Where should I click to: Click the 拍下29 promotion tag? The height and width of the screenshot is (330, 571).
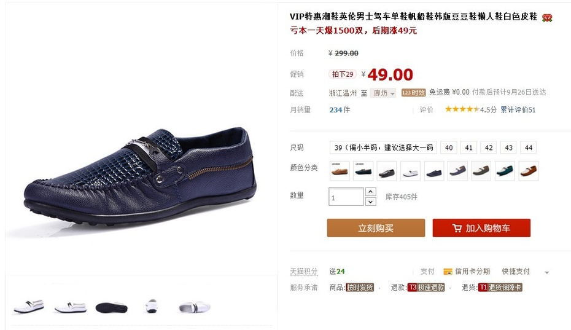(x=343, y=74)
